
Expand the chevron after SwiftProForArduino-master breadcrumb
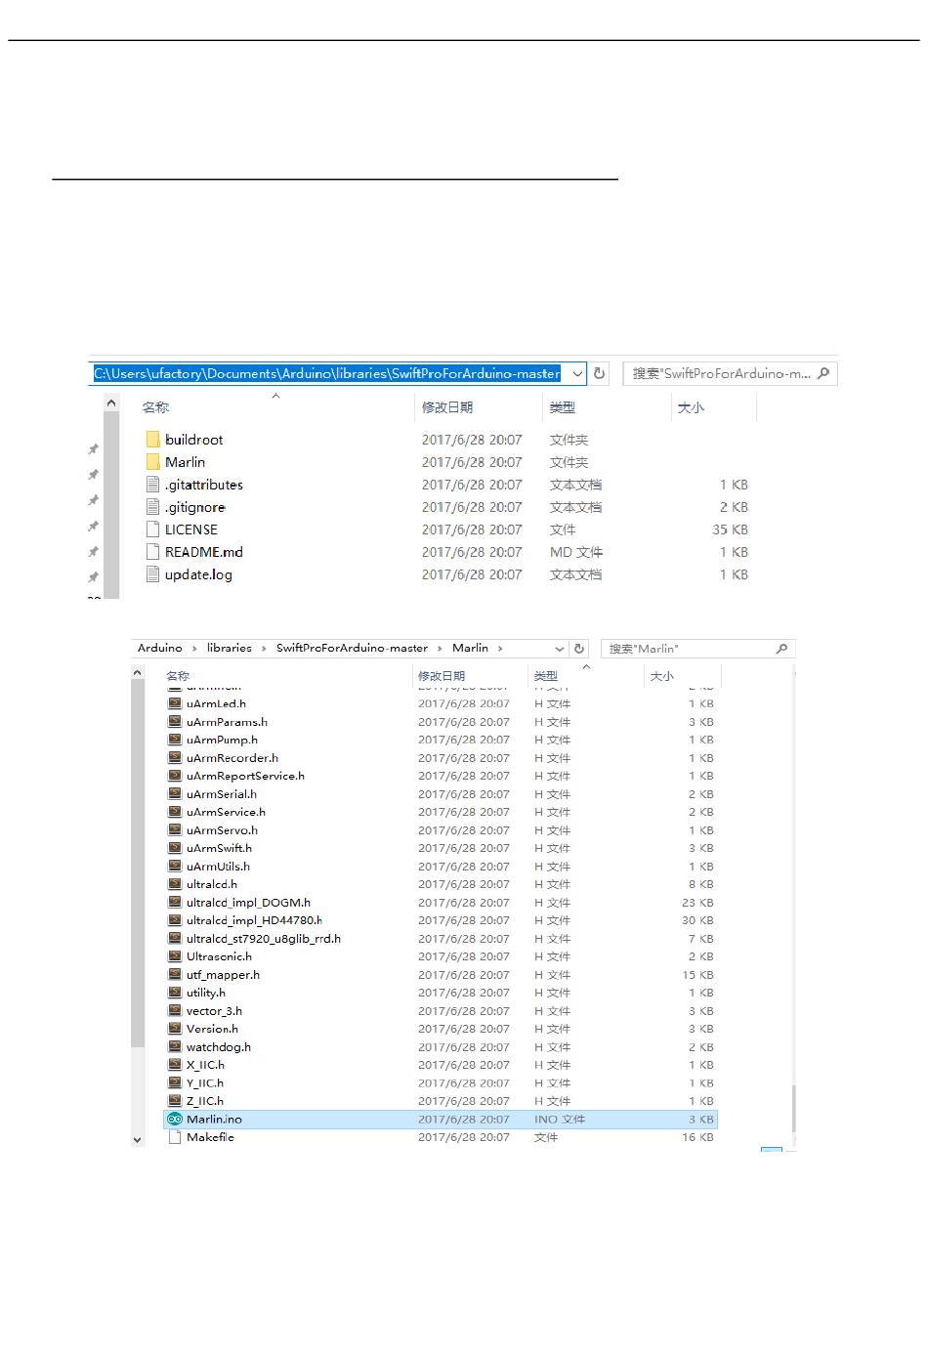point(440,649)
